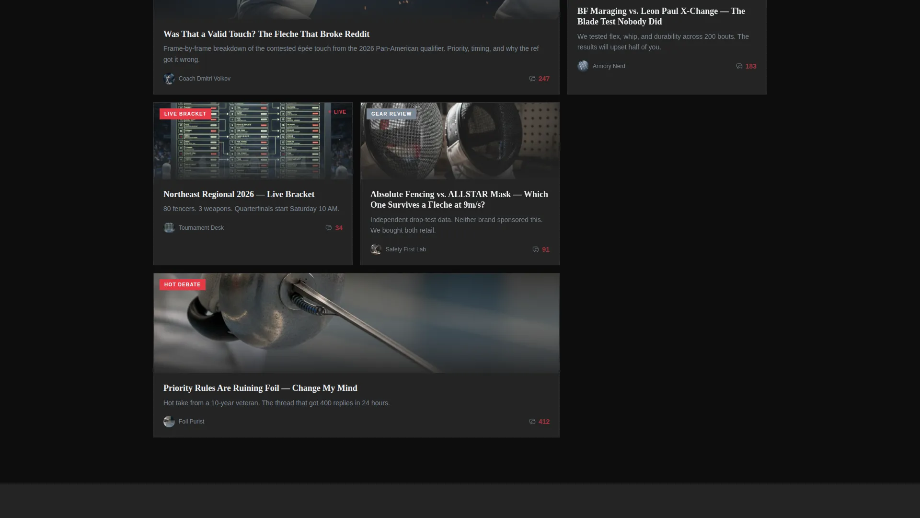Click the HOT DEBATE tag badge
The width and height of the screenshot is (920, 518).
pyautogui.click(x=183, y=284)
